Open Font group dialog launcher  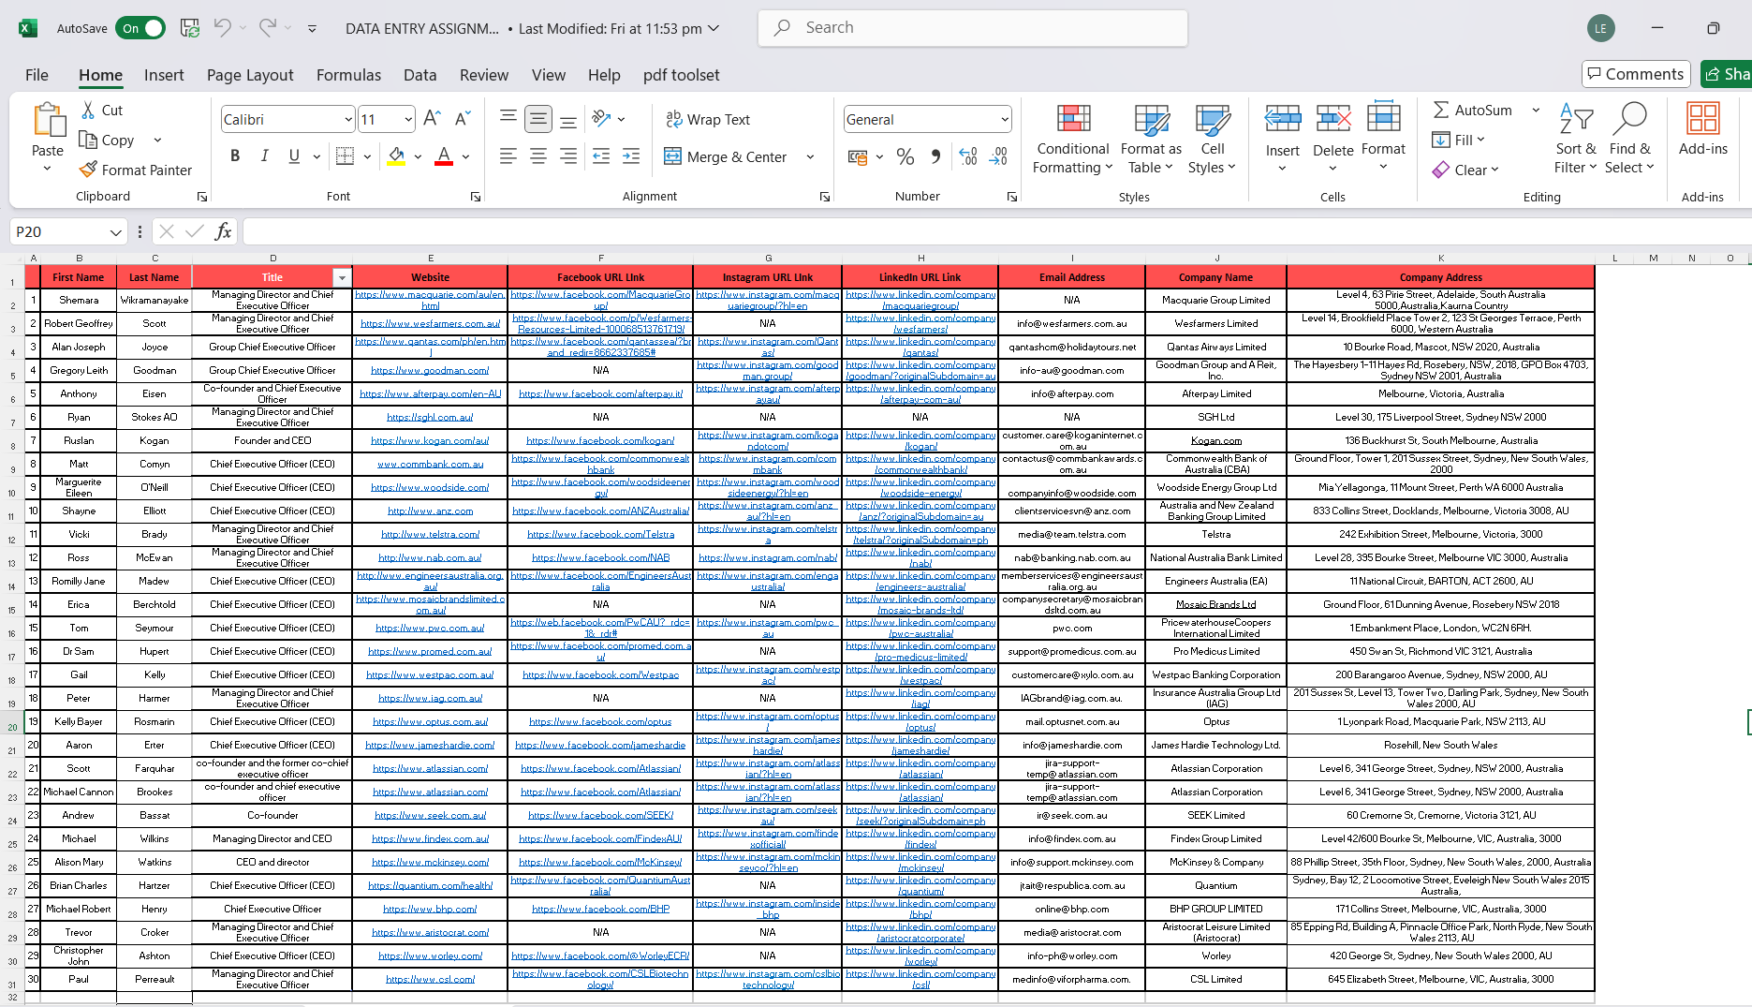[x=476, y=197]
